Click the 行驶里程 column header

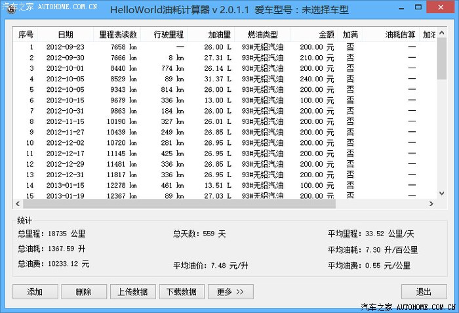(169, 34)
